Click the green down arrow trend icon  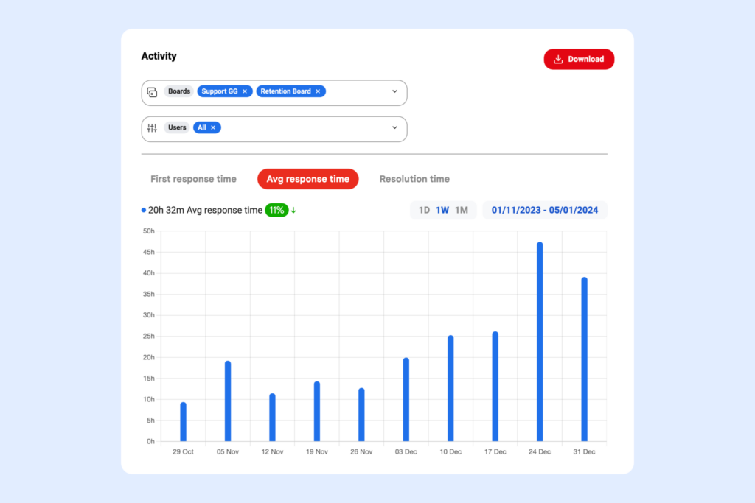pyautogui.click(x=293, y=210)
